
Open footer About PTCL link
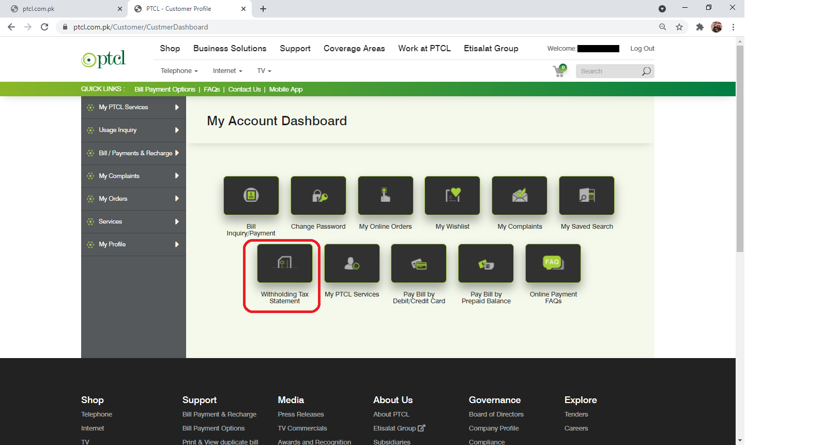click(x=391, y=414)
